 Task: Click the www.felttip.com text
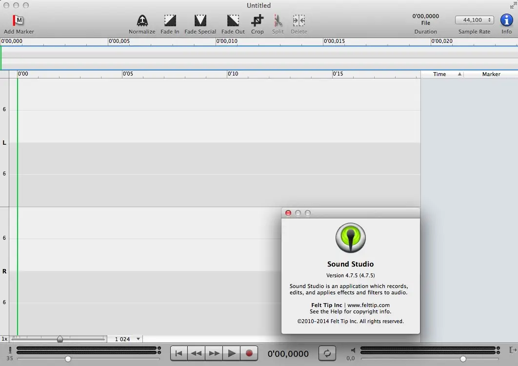tap(368, 305)
